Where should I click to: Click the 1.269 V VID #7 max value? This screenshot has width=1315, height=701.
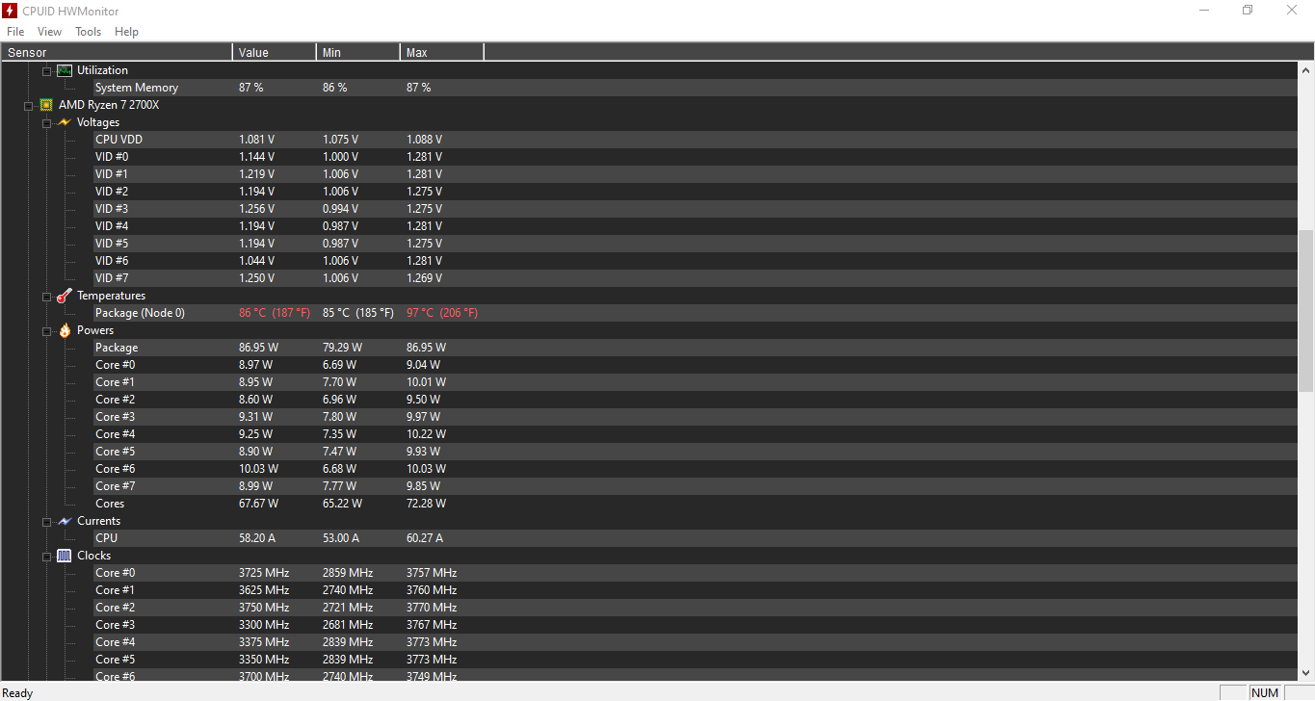point(424,278)
